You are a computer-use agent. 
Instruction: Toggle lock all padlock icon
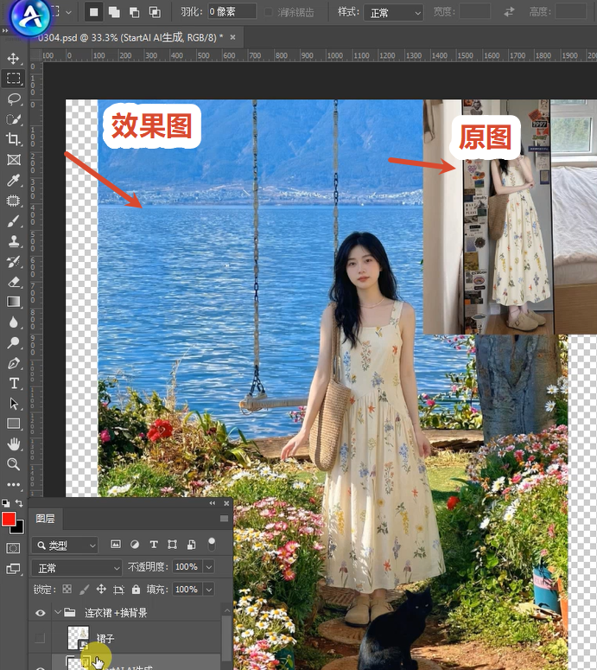tap(136, 590)
